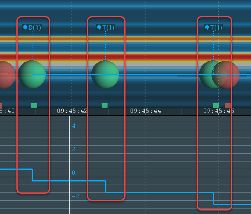Click the 09:45:42 timestamp on ruler

(x=72, y=111)
